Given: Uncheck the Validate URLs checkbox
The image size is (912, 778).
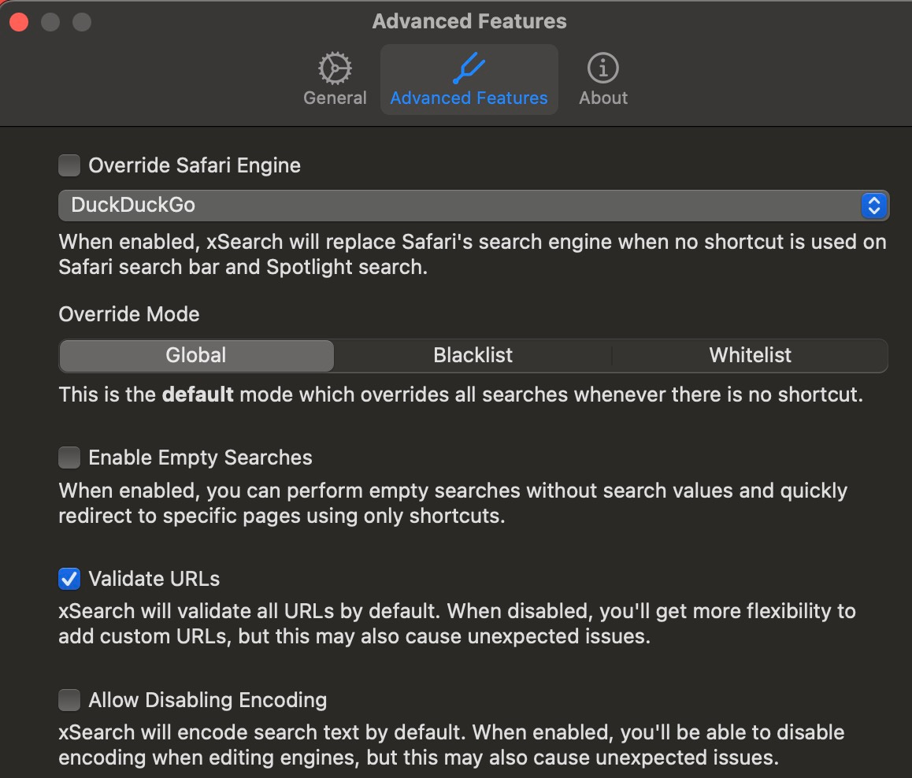Looking at the screenshot, I should pyautogui.click(x=69, y=579).
